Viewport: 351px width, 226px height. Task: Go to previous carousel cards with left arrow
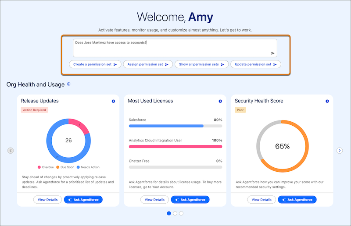coord(11,150)
